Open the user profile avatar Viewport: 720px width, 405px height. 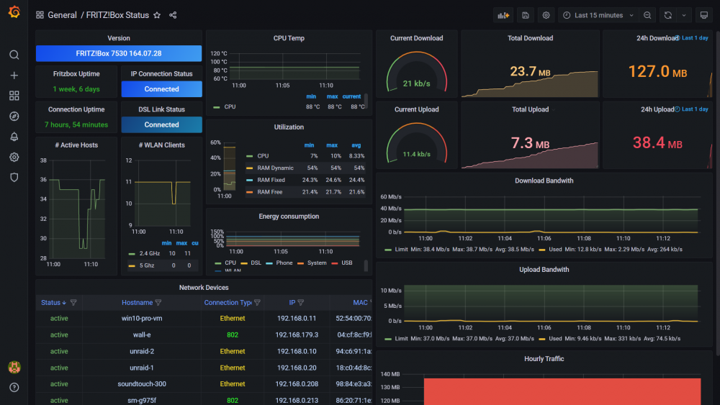[x=14, y=367]
